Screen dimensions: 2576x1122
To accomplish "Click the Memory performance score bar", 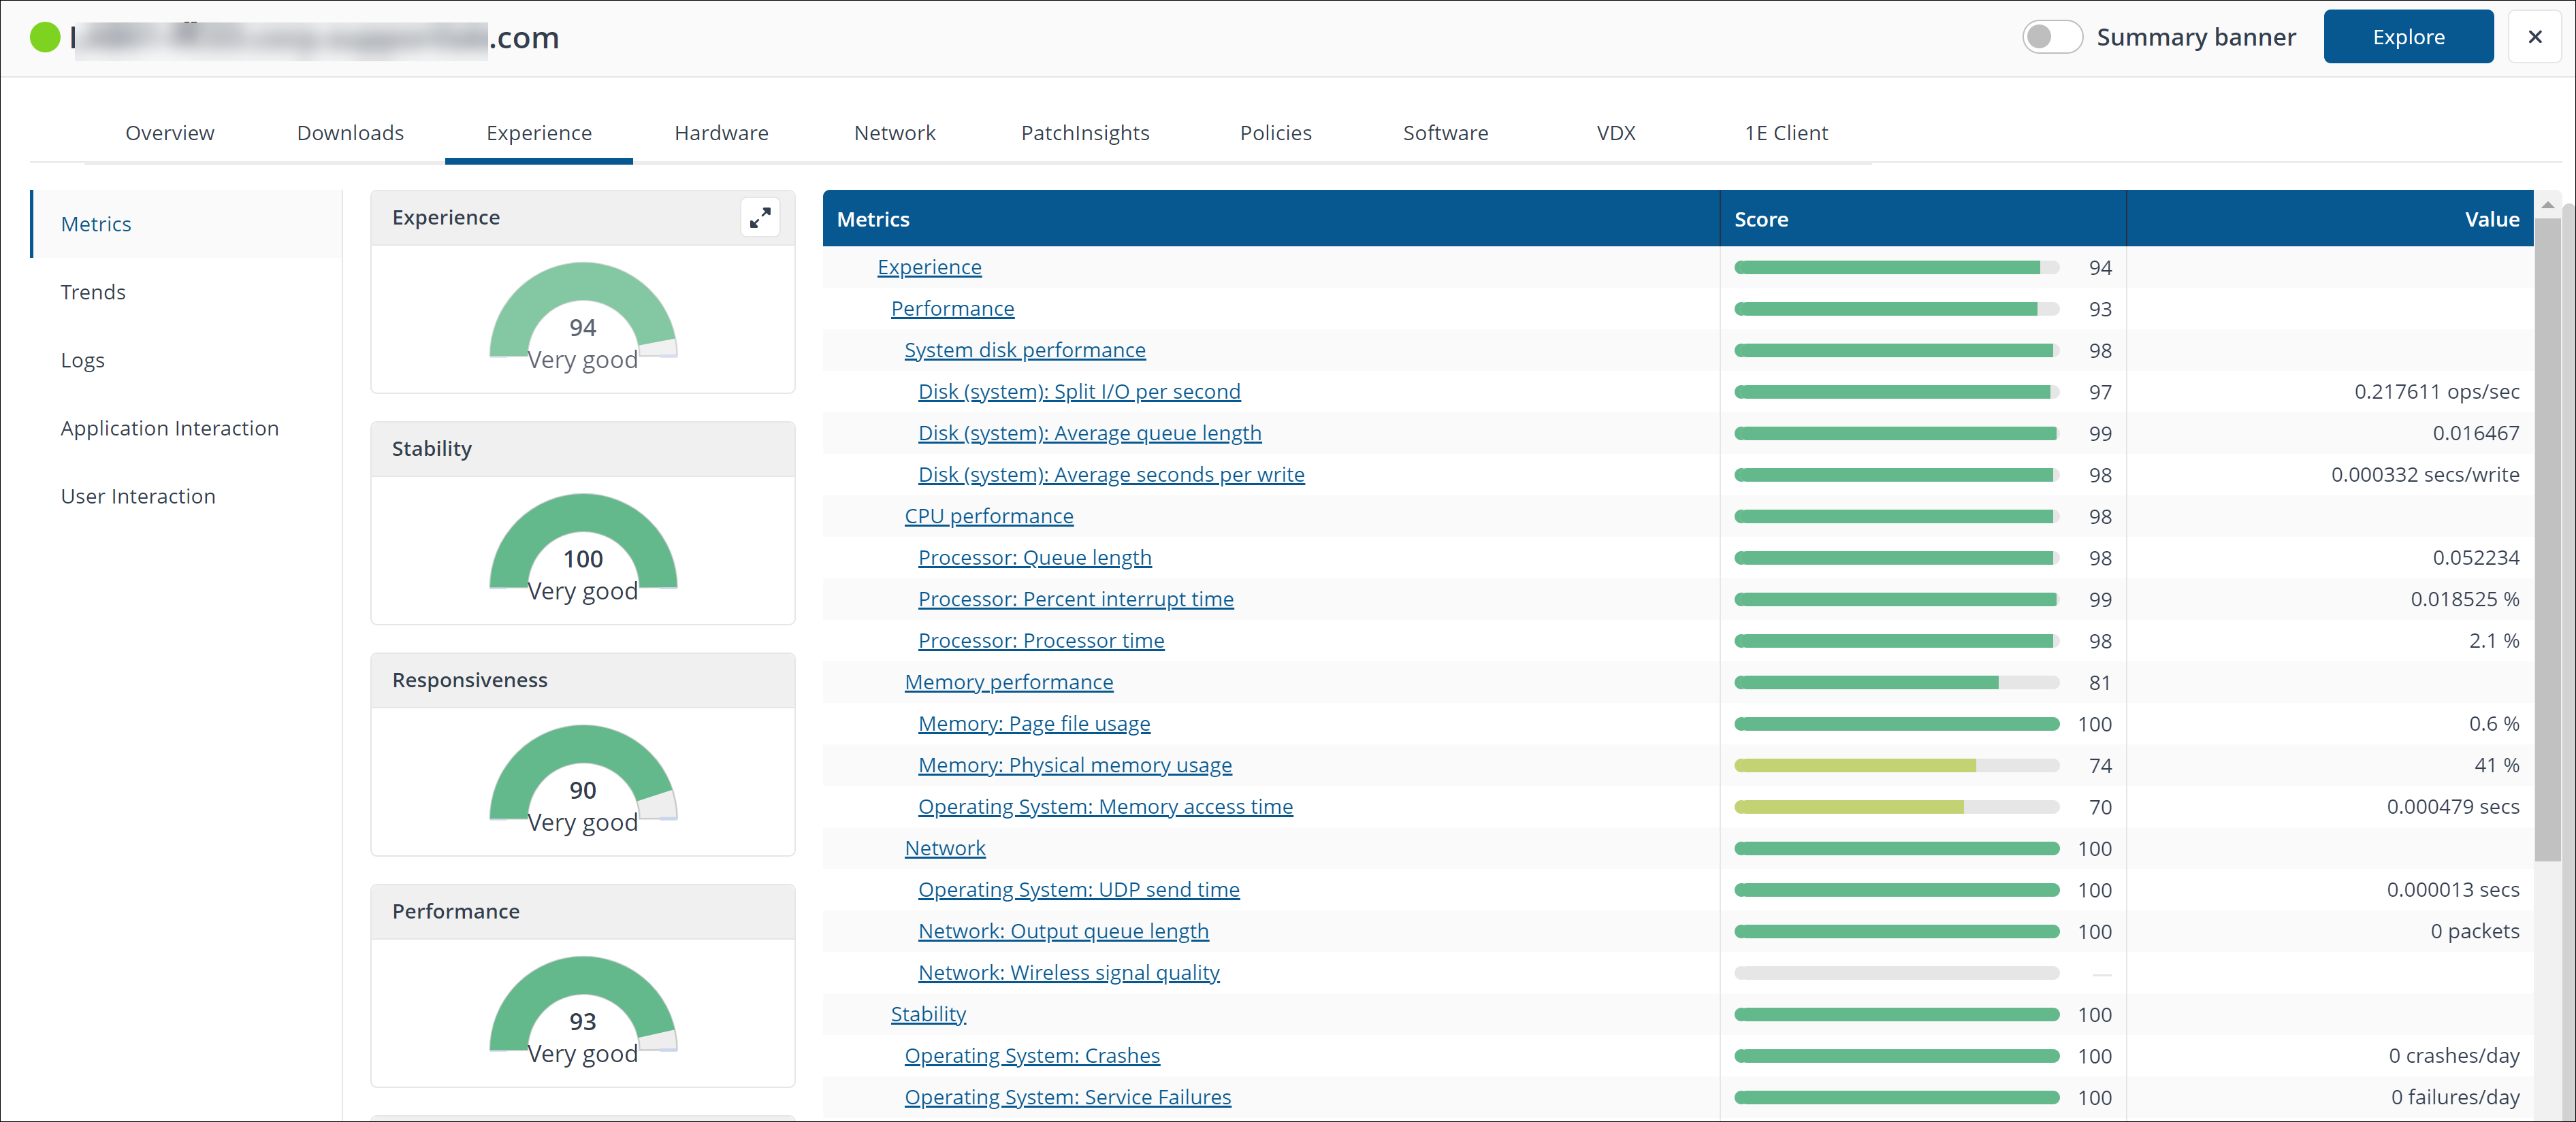I will tap(1895, 682).
